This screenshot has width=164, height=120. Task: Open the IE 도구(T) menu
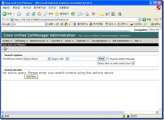coord(52,8)
